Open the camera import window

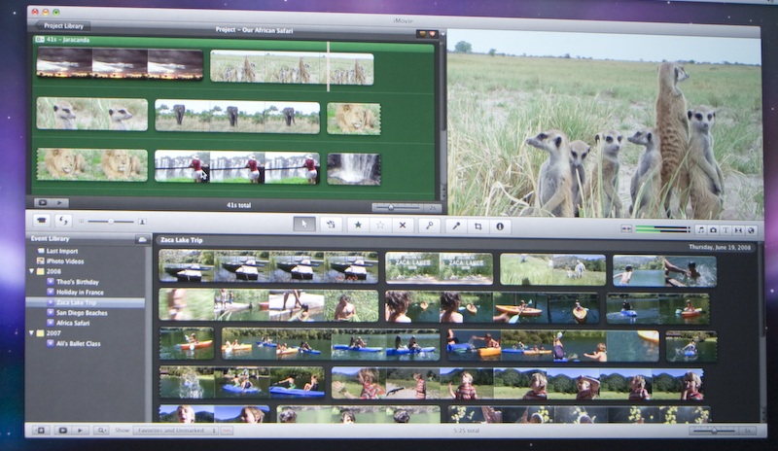[x=42, y=221]
